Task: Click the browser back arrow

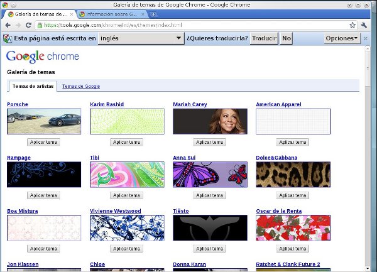Action: [x=8, y=25]
